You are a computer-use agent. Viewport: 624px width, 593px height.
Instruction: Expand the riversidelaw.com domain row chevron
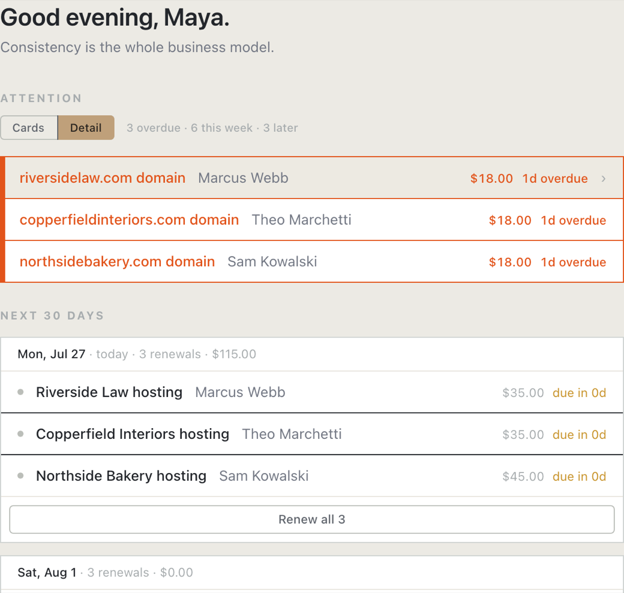(604, 179)
